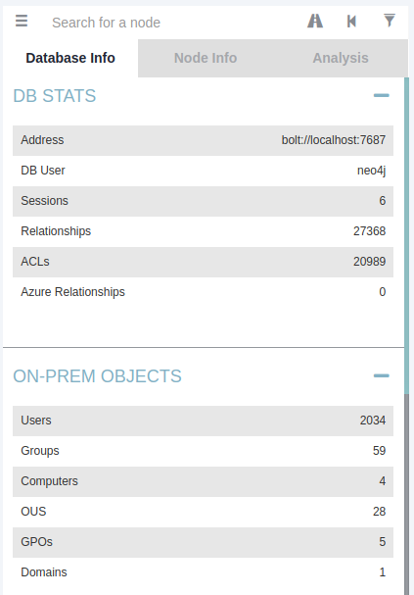Click the Computers row label
Image resolution: width=414 pixels, height=595 pixels.
coord(49,481)
